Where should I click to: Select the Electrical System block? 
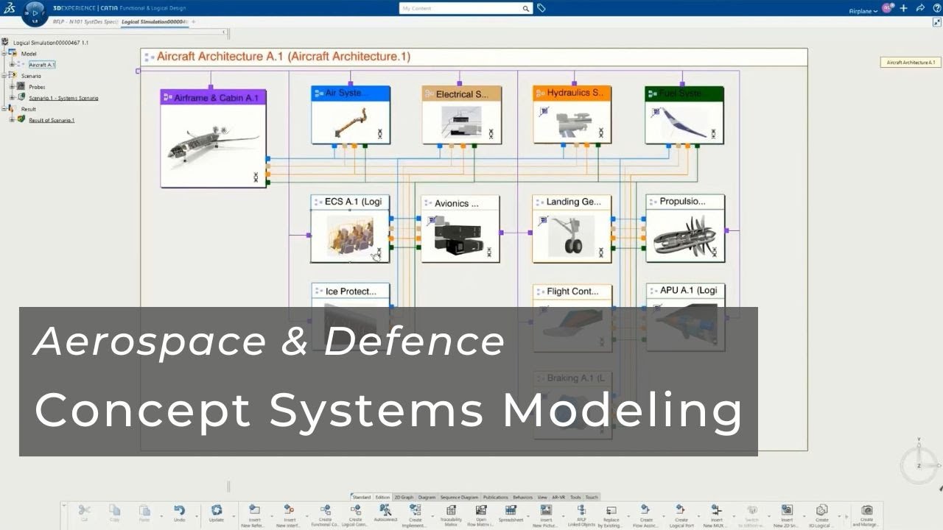[x=461, y=115]
